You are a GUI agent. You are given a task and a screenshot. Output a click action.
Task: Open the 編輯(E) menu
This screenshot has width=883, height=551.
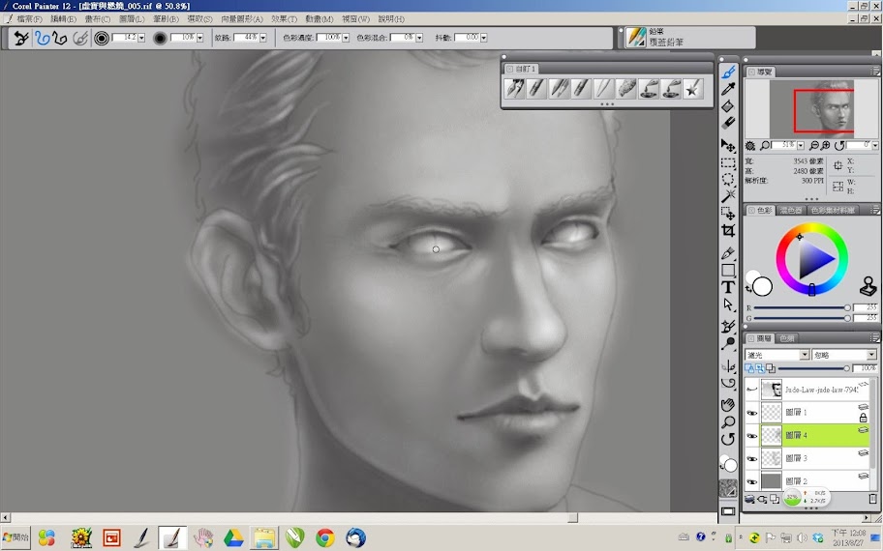pyautogui.click(x=63, y=18)
